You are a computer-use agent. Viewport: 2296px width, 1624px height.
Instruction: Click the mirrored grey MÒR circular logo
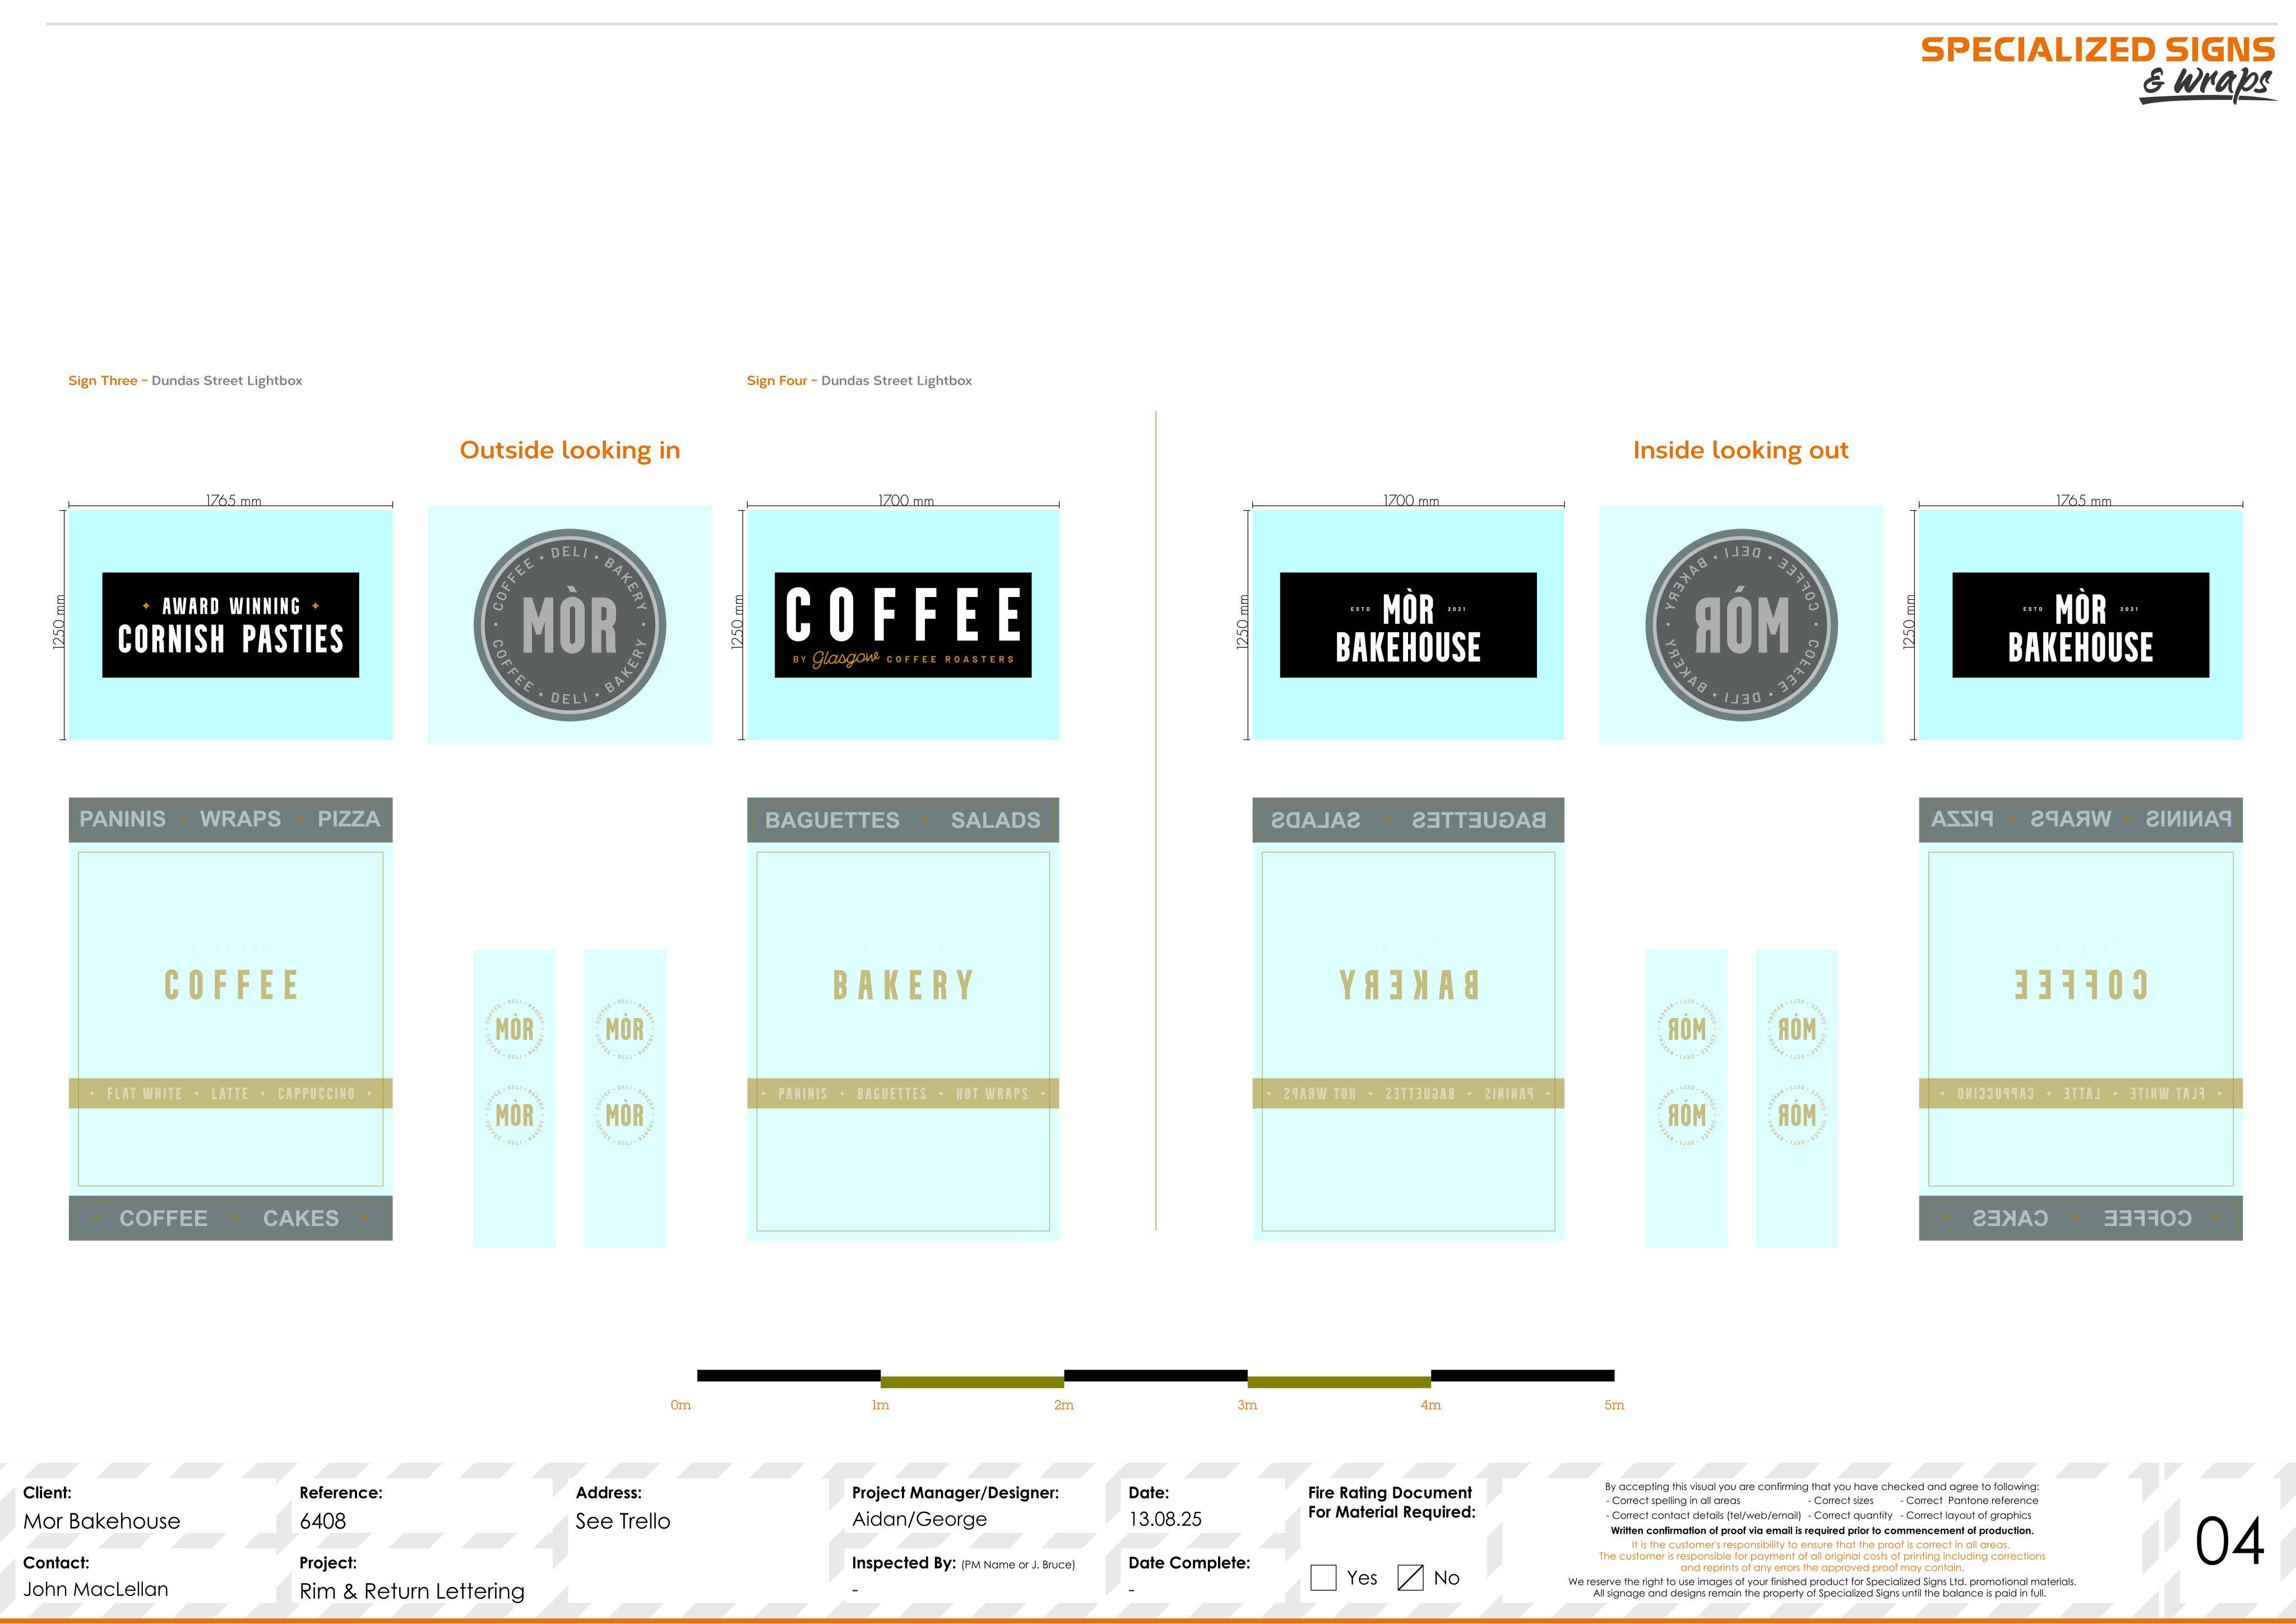point(1741,625)
